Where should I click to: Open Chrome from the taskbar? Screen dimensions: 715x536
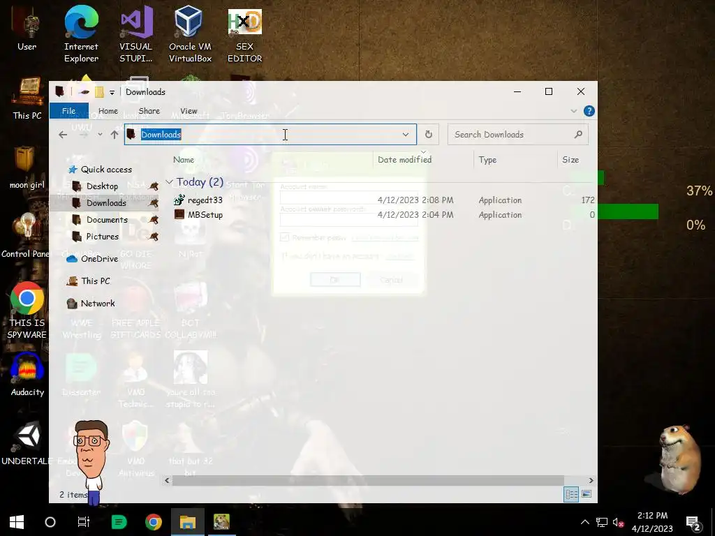(x=154, y=522)
